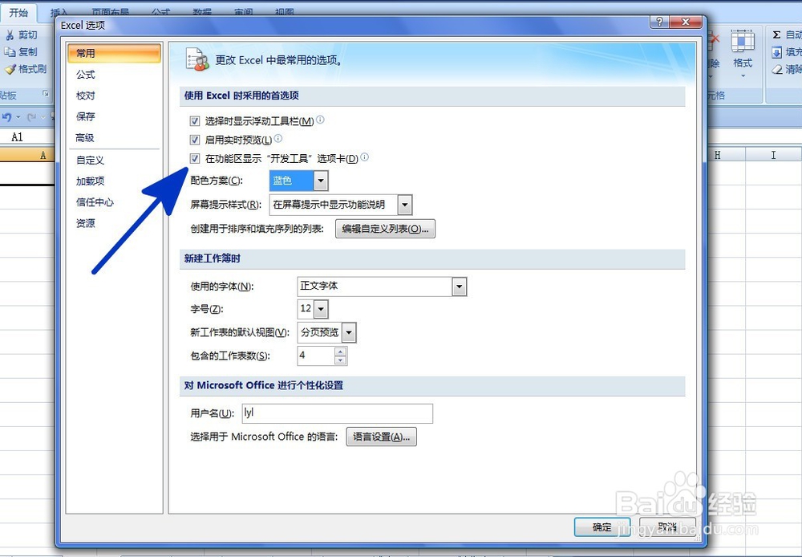This screenshot has width=802, height=557.
Task: Click the info icon beside 启用实时预览
Action: (x=277, y=138)
